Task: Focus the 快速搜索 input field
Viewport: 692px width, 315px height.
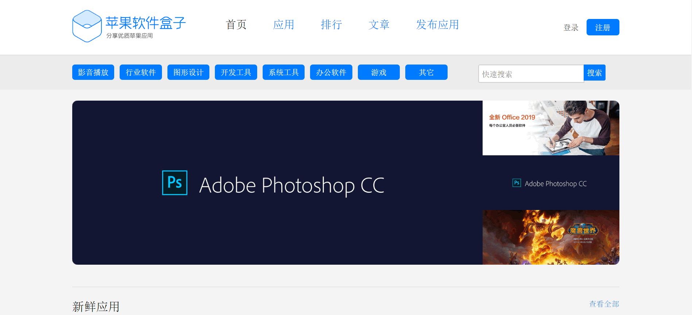Action: click(531, 74)
